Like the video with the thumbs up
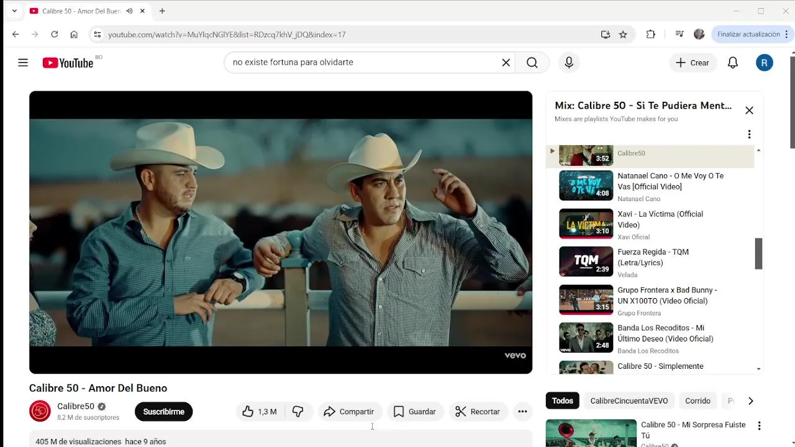 pos(260,412)
